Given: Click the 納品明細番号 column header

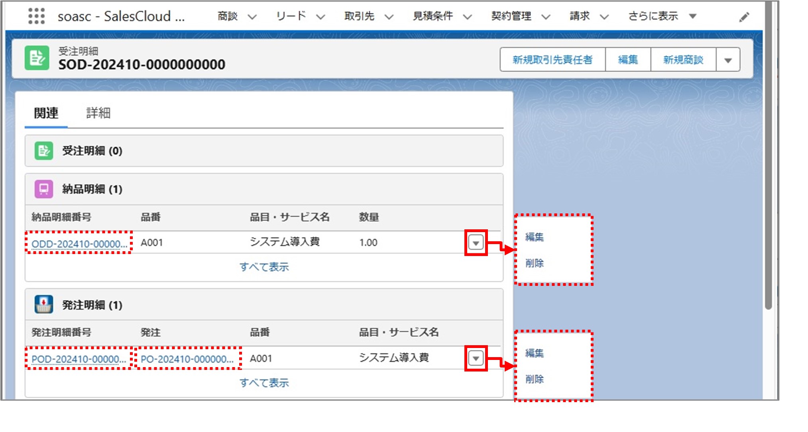Looking at the screenshot, I should pos(61,217).
